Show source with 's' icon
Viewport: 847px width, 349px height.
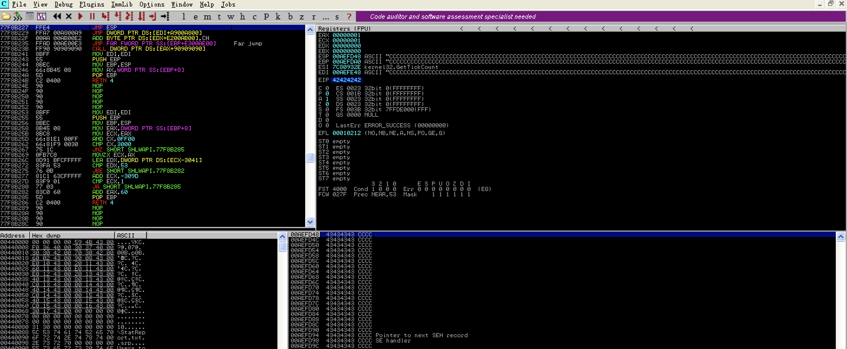coord(337,17)
